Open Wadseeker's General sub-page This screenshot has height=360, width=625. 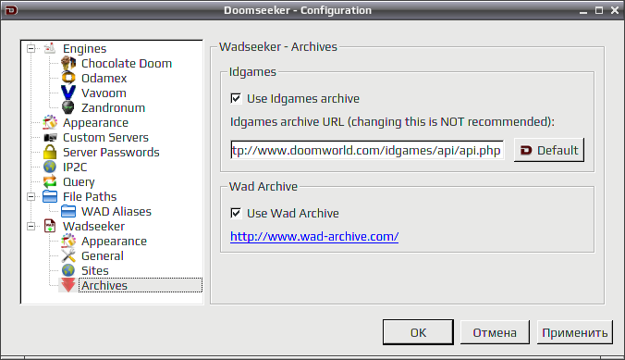coord(103,255)
